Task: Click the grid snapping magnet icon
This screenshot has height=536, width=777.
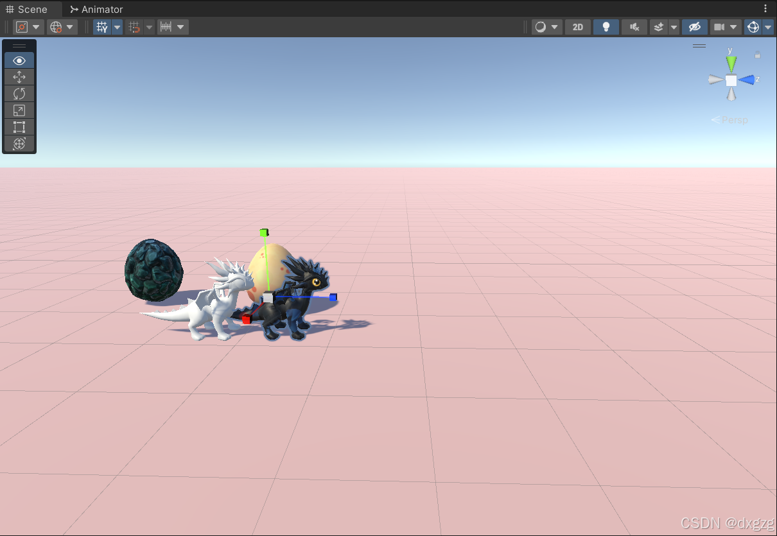Action: 134,27
